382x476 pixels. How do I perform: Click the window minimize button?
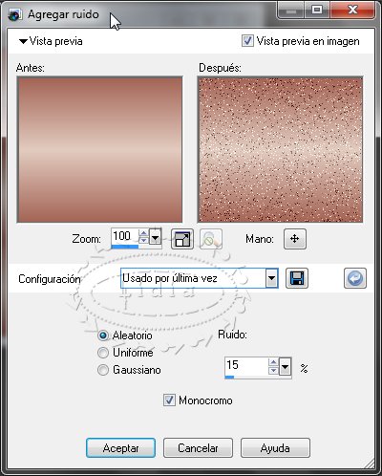coord(291,11)
